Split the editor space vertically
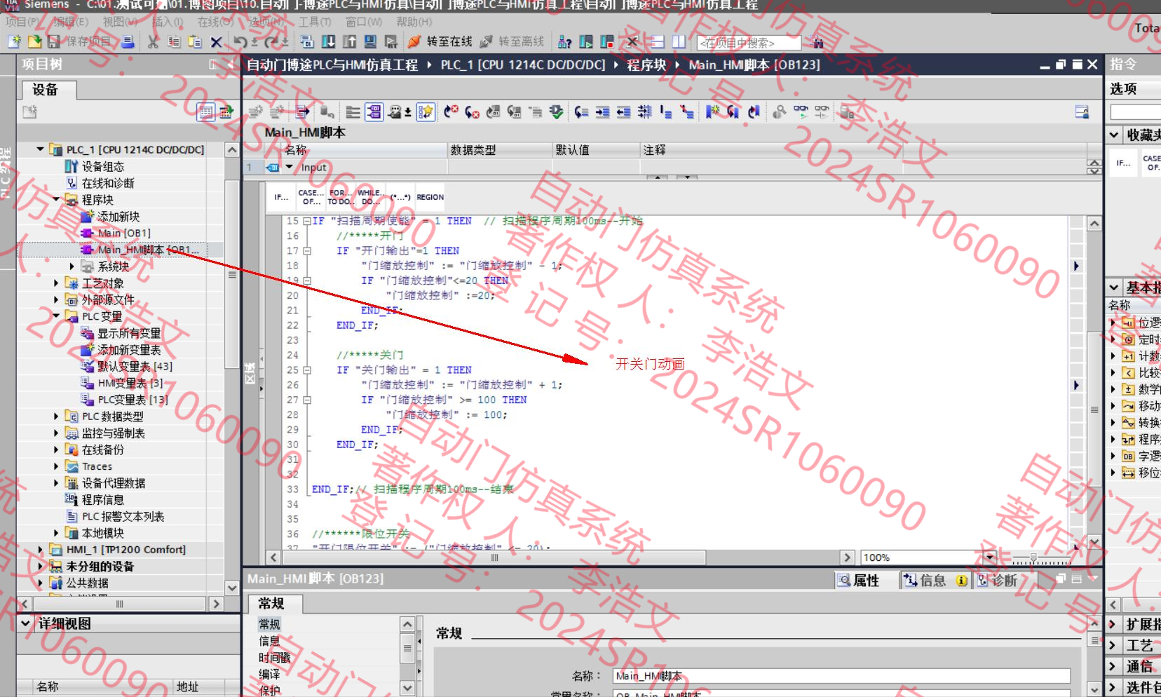This screenshot has width=1161, height=697. click(x=678, y=42)
